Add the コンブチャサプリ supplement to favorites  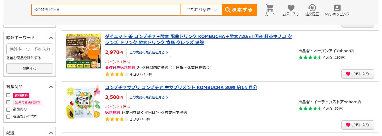(x=358, y=125)
